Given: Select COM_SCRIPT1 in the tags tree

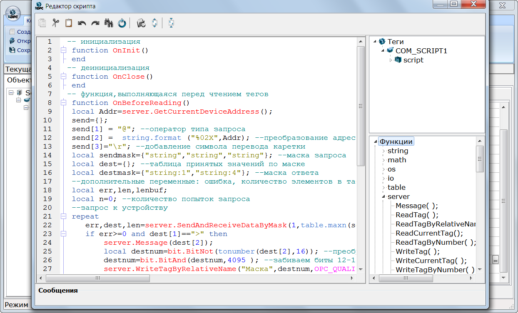Looking at the screenshot, I should pyautogui.click(x=421, y=51).
